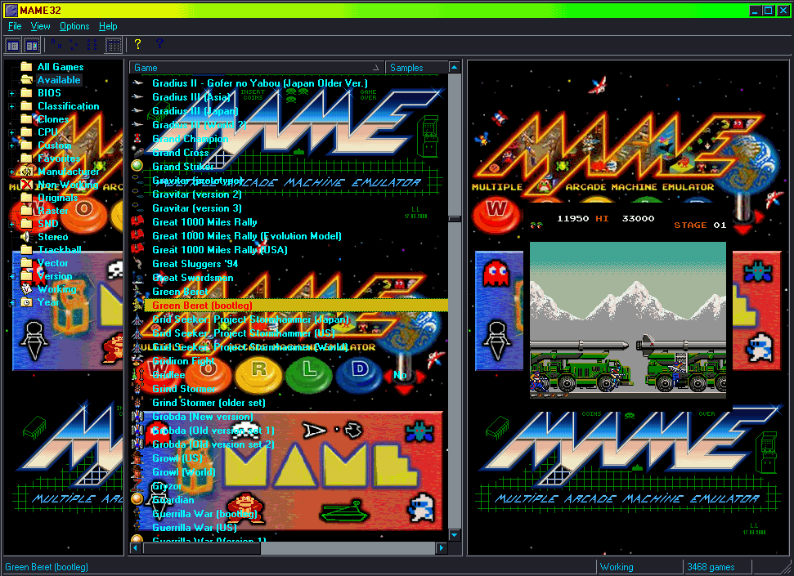794x576 pixels.
Task: Click the Manufacturer folder icon
Action: coord(27,172)
